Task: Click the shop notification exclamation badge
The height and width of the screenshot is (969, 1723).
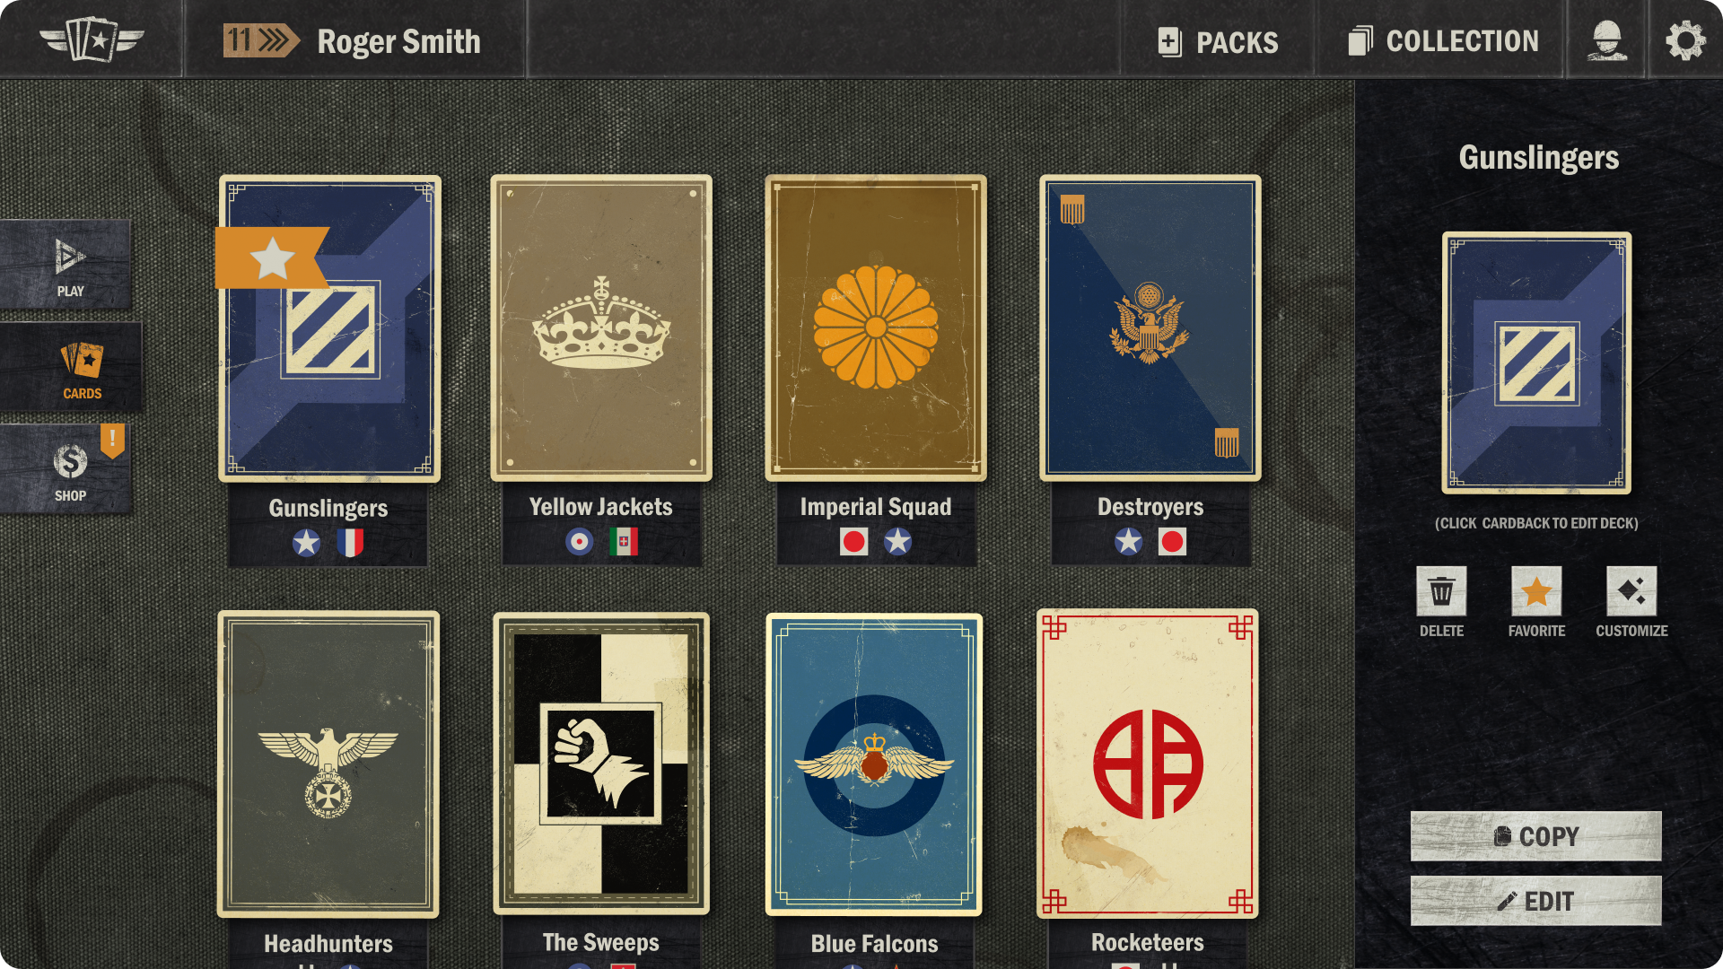Action: pos(112,440)
